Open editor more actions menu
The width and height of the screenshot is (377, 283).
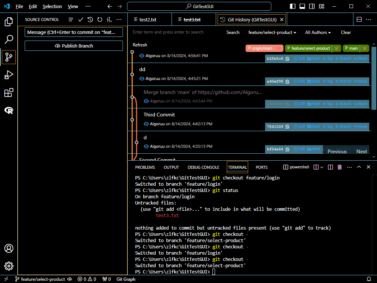click(369, 20)
